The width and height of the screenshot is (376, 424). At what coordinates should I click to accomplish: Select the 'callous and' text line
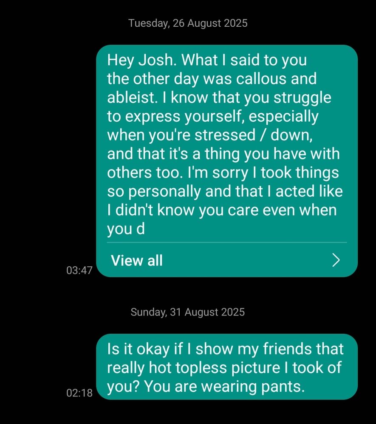point(276,79)
